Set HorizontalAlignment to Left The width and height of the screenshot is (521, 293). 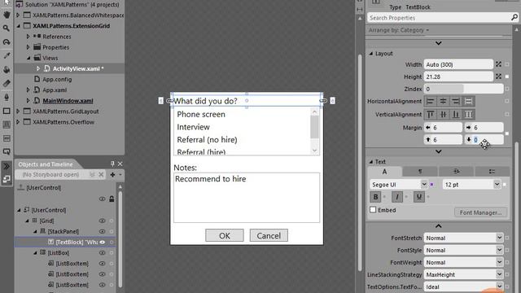431,101
